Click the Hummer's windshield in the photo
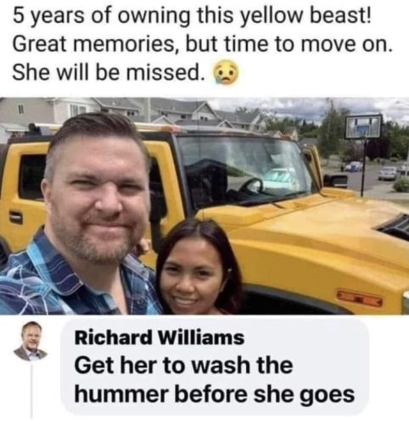 [244, 168]
